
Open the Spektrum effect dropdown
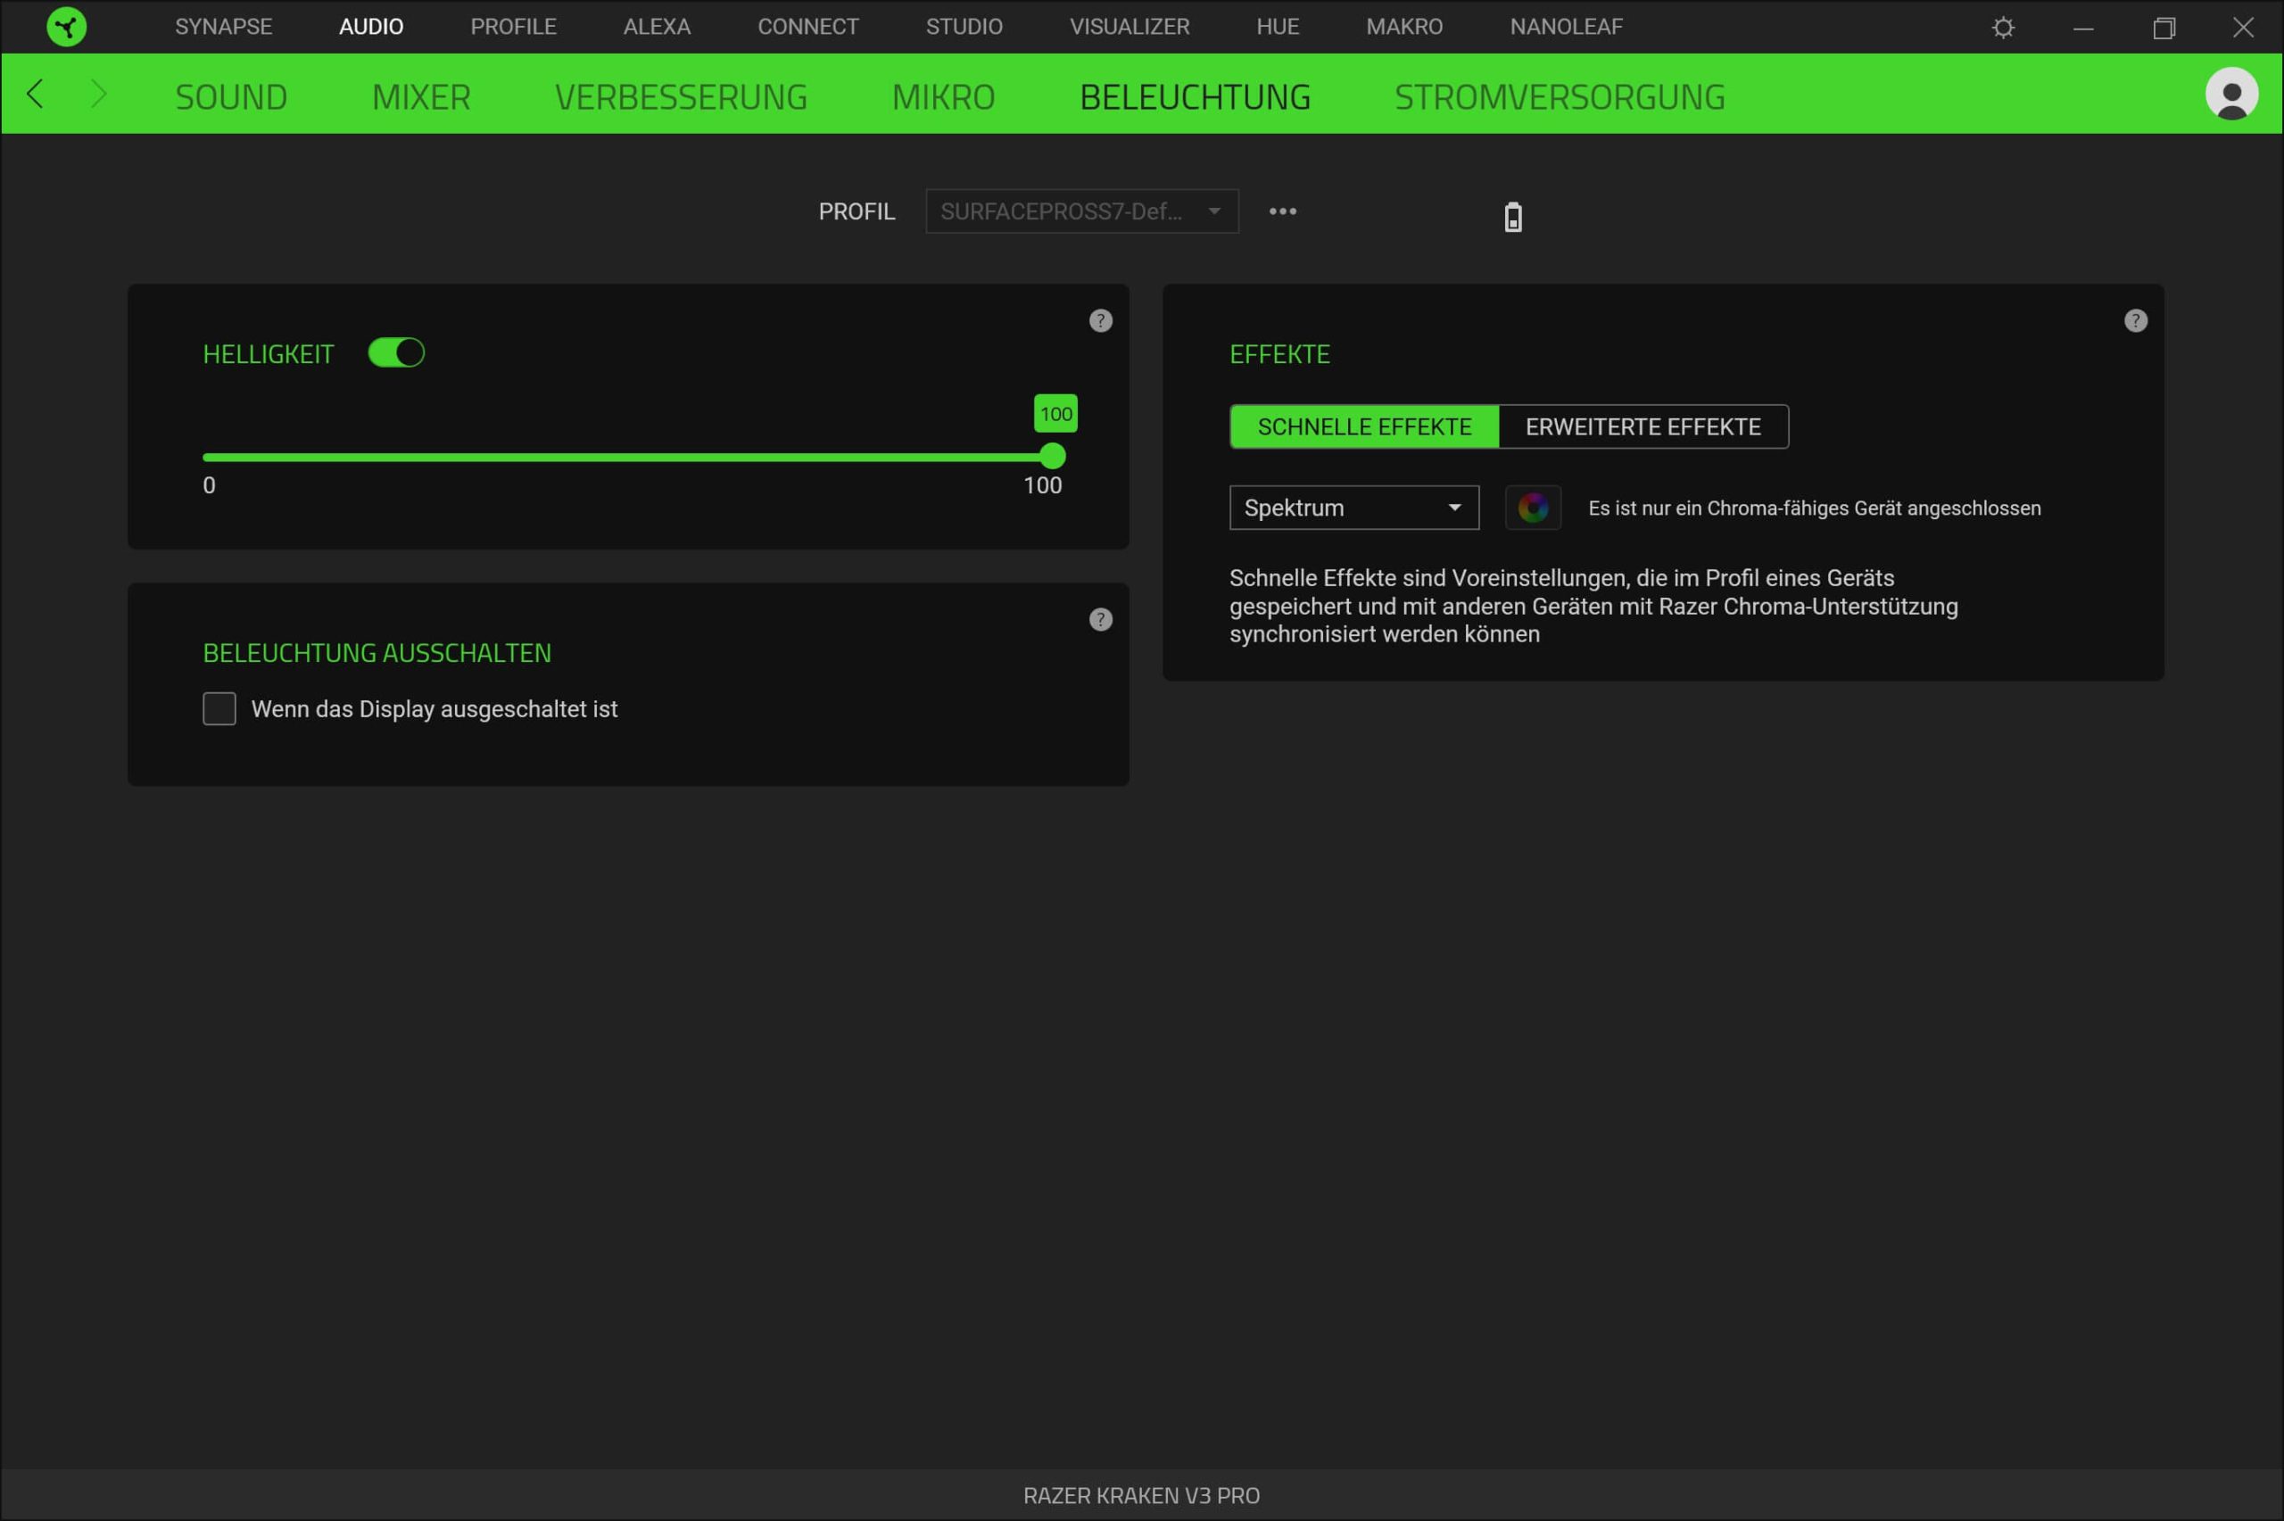(1353, 508)
